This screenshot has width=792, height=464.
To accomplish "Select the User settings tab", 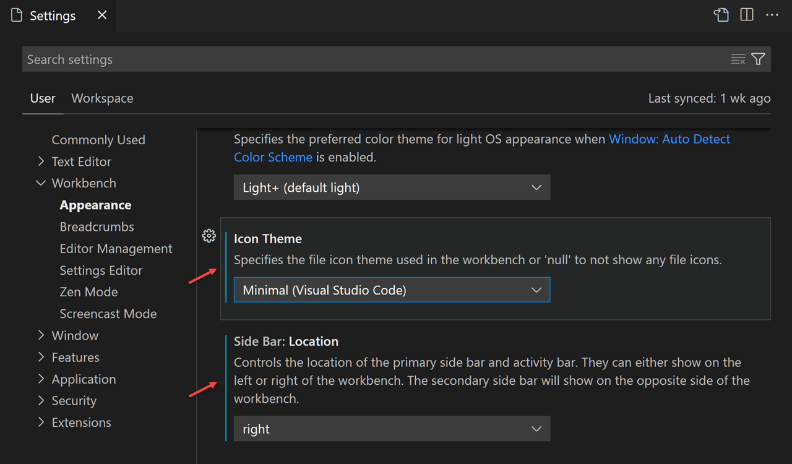I will point(42,98).
